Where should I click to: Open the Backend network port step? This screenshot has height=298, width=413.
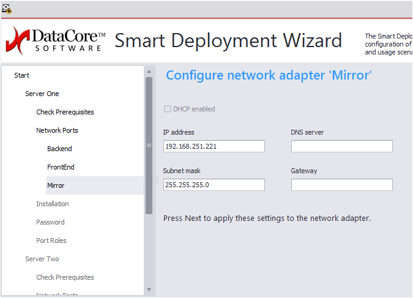(x=59, y=149)
